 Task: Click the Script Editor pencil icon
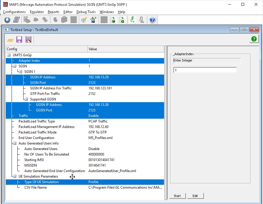(83, 19)
